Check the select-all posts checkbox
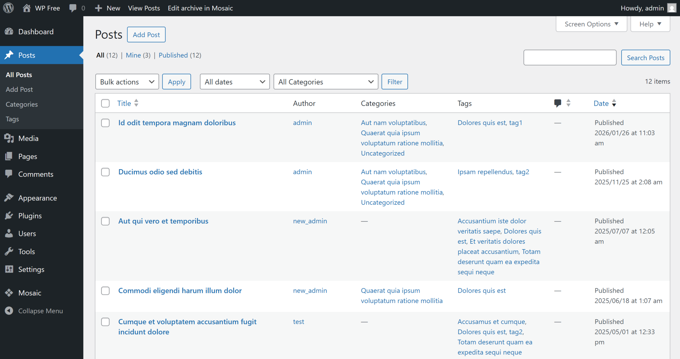The image size is (680, 359). click(105, 103)
